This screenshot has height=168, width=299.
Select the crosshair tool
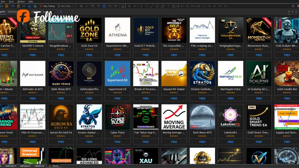(134, 6)
